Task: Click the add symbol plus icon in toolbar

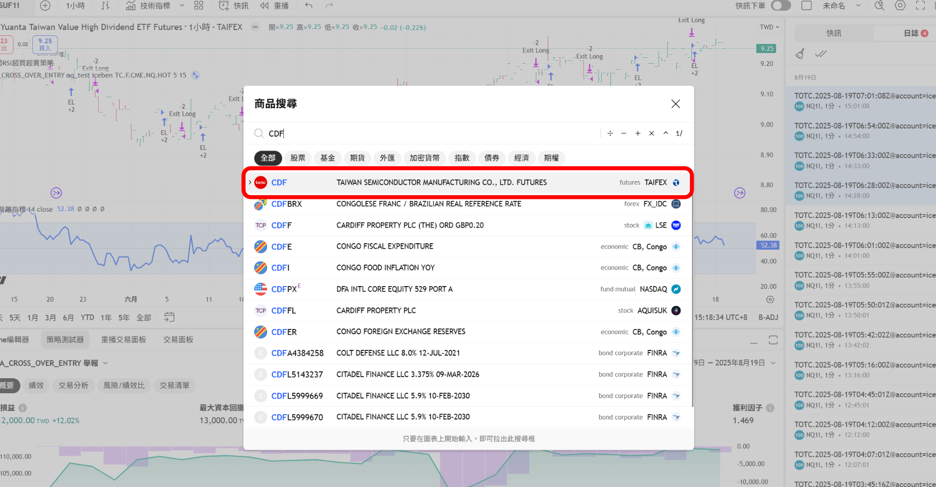Action: [x=46, y=5]
